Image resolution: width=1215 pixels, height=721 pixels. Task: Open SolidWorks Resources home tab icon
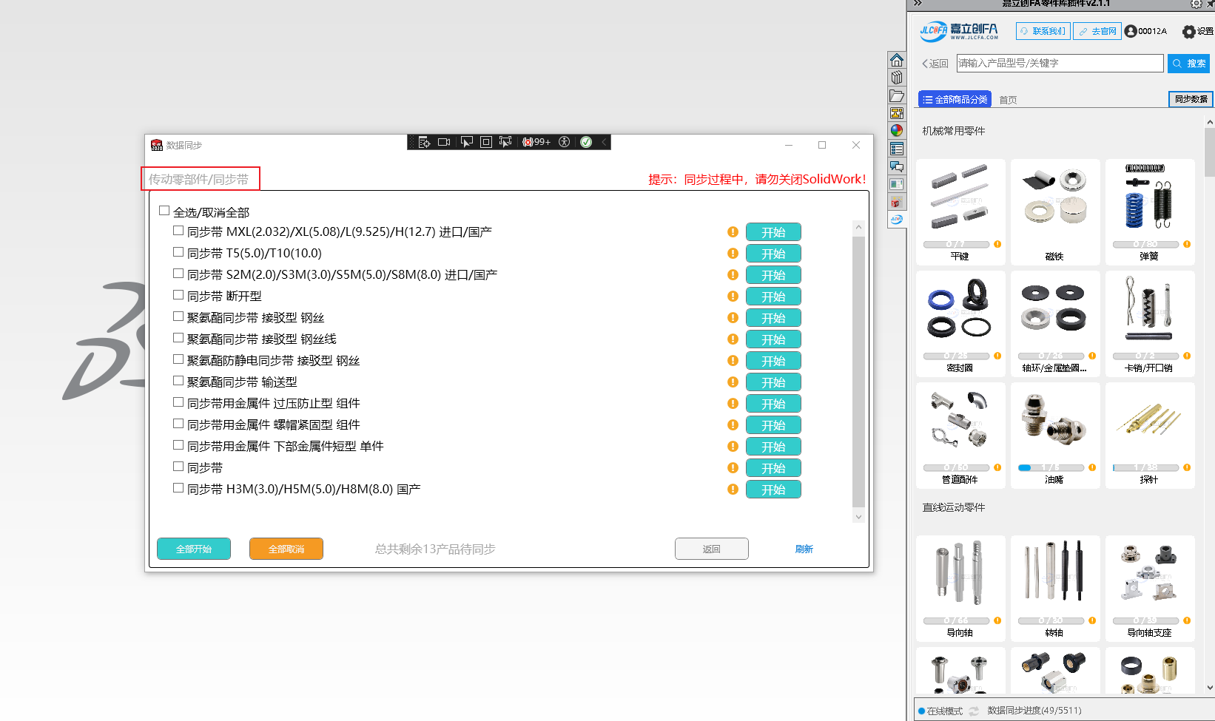(897, 60)
